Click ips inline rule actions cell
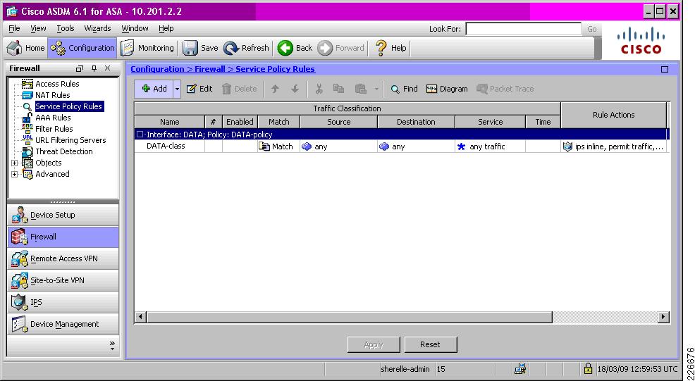 pyautogui.click(x=613, y=146)
